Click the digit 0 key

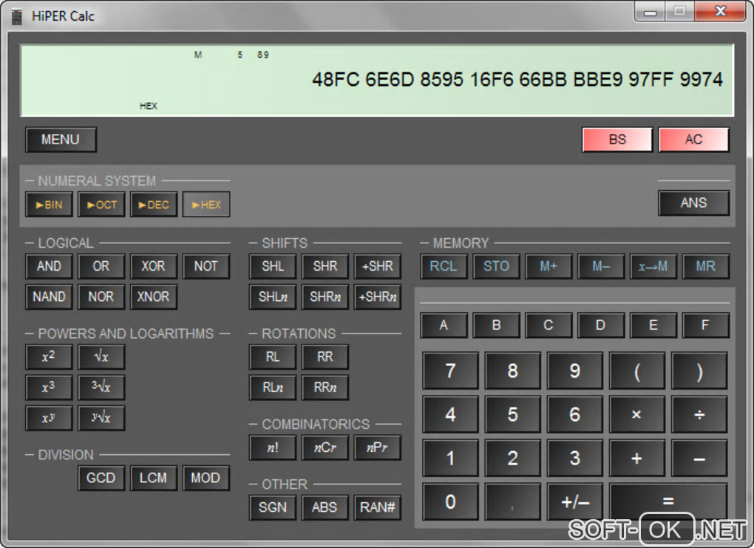click(451, 502)
